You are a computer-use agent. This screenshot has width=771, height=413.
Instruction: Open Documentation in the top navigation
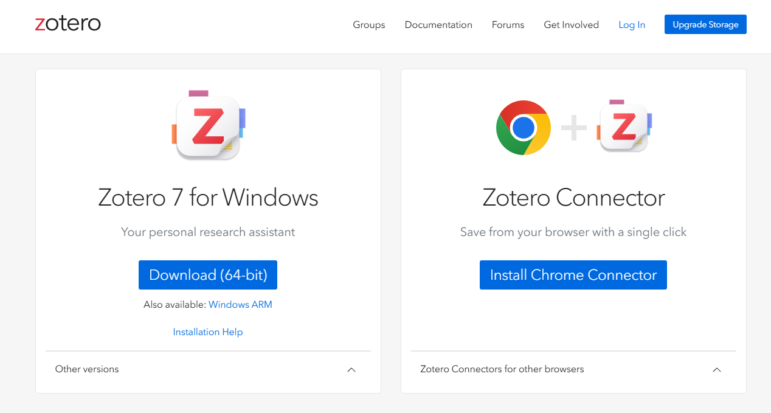pyautogui.click(x=438, y=25)
